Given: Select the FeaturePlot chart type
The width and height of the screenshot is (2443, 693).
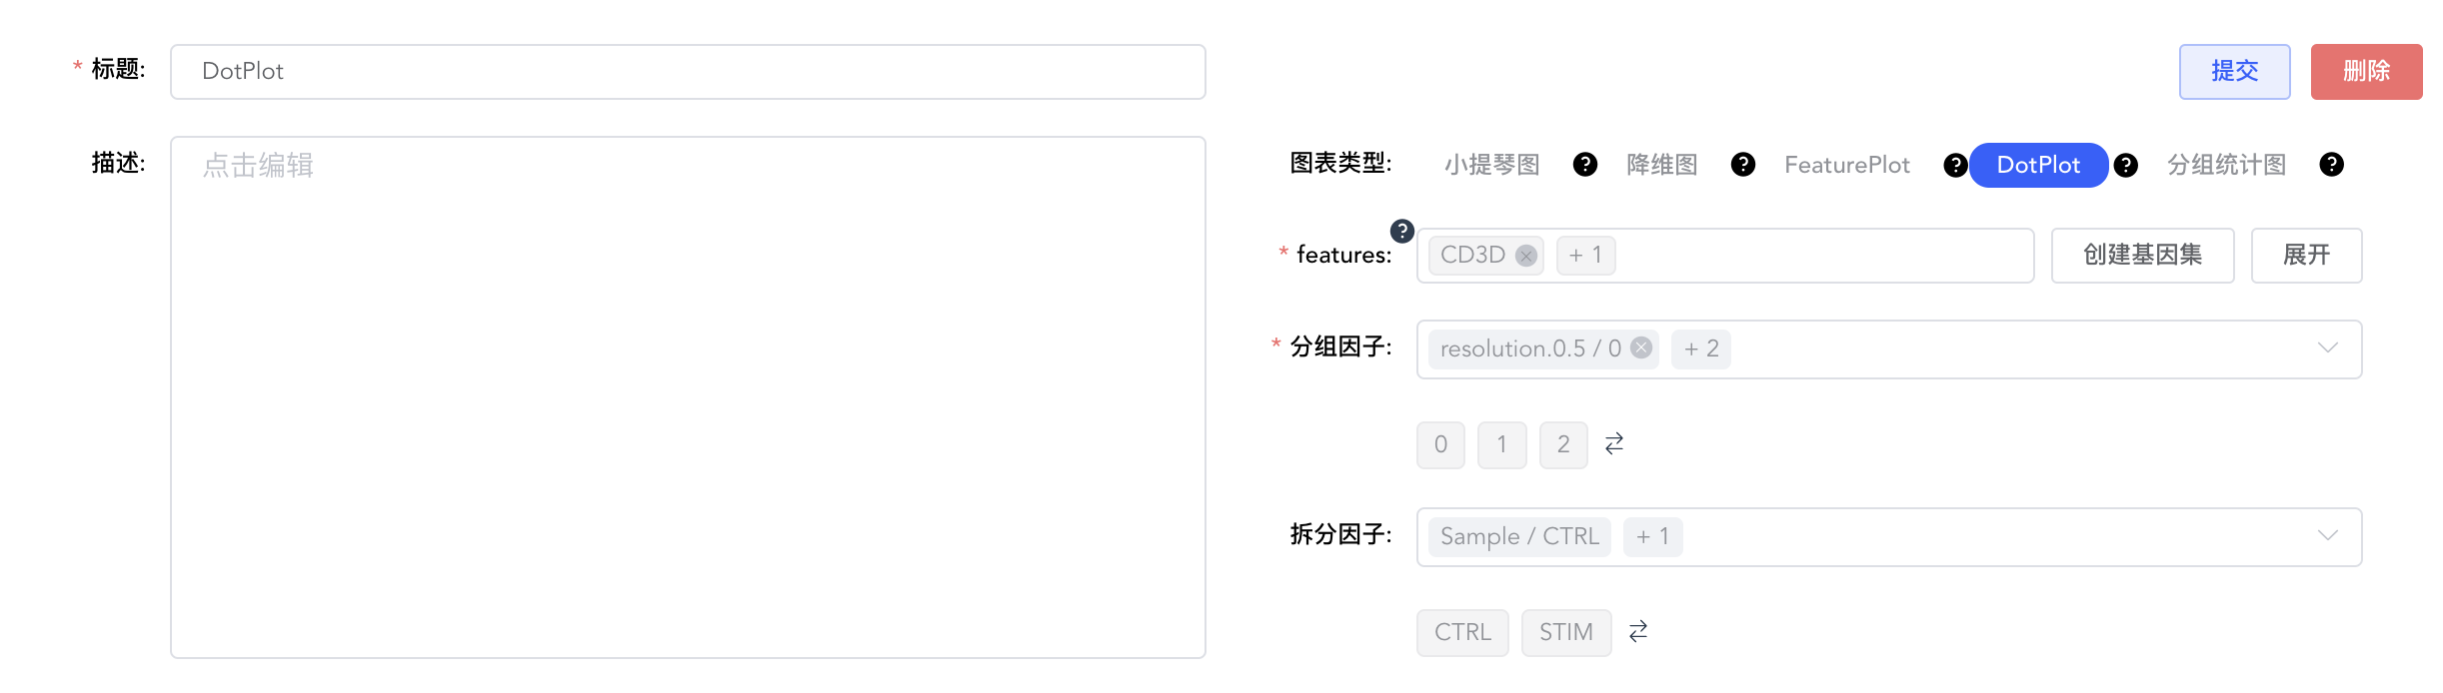Looking at the screenshot, I should 1846,165.
